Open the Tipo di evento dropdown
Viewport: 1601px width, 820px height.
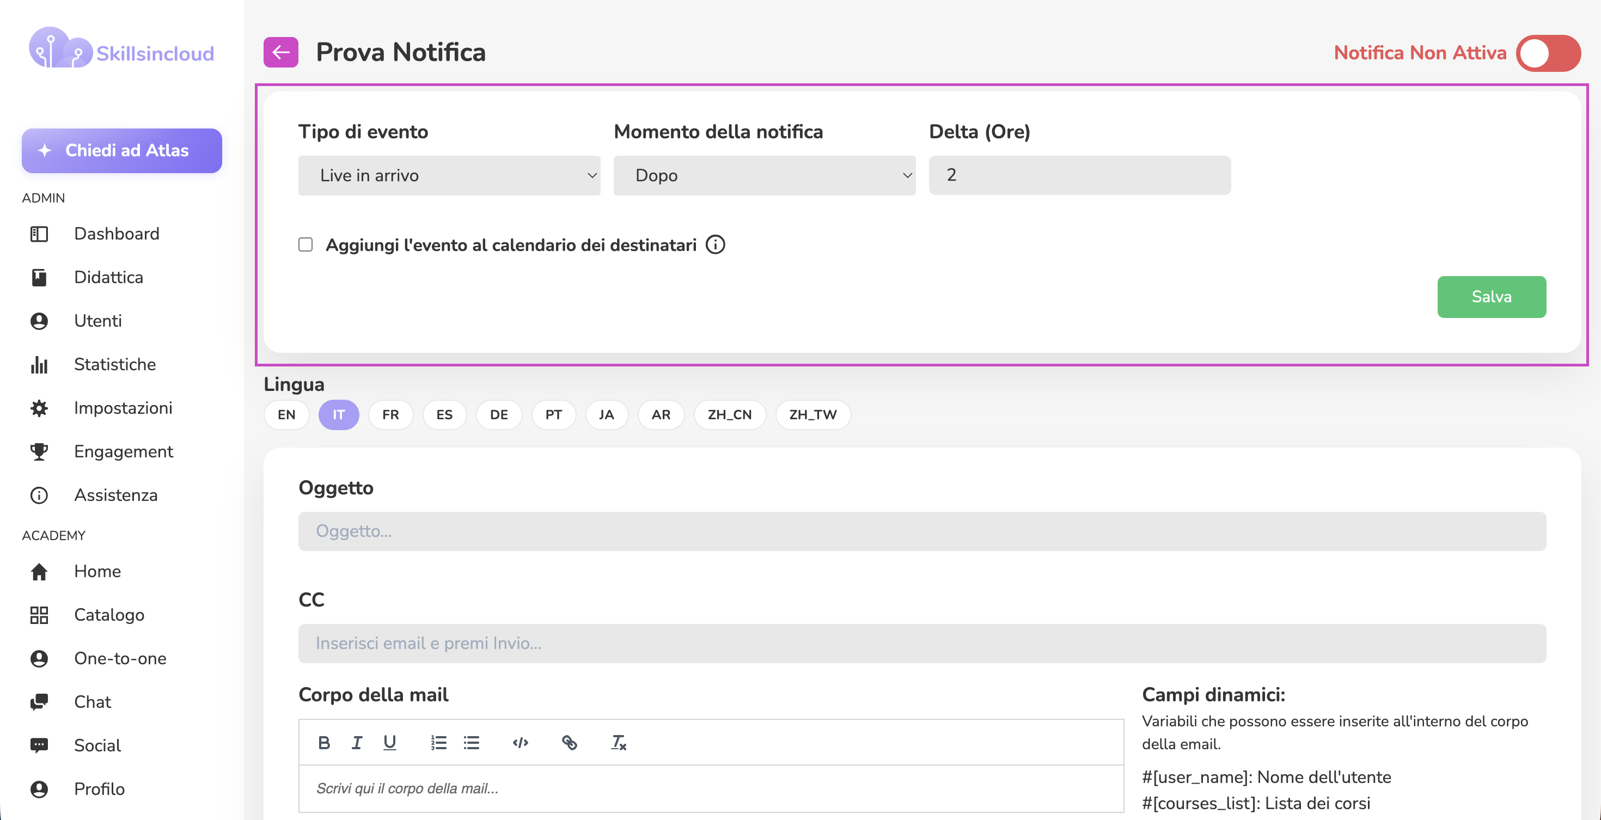point(449,175)
